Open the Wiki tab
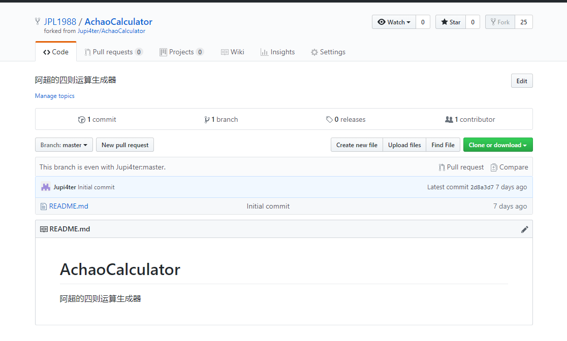This screenshot has width=567, height=341. 233,52
